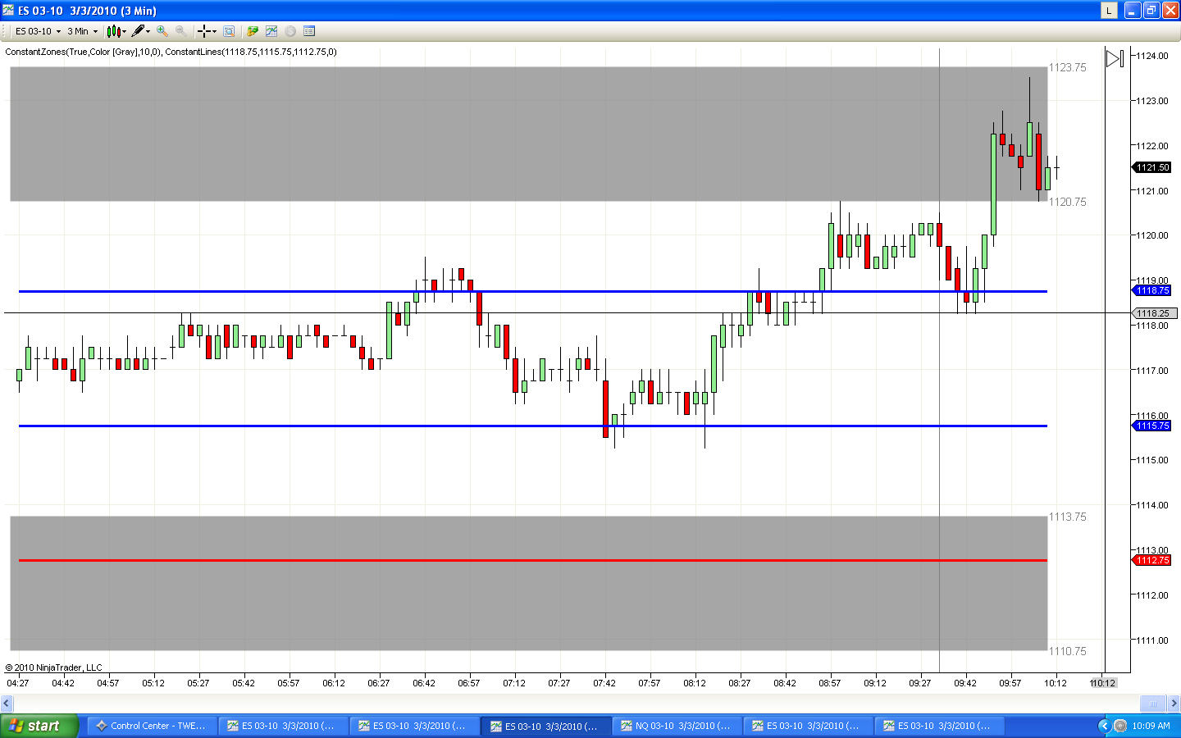Click the scrollbar right arrow

click(x=1174, y=703)
